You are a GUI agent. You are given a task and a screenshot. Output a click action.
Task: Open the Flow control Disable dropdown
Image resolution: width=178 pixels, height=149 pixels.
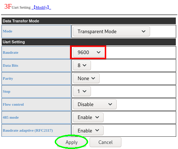click(95, 104)
